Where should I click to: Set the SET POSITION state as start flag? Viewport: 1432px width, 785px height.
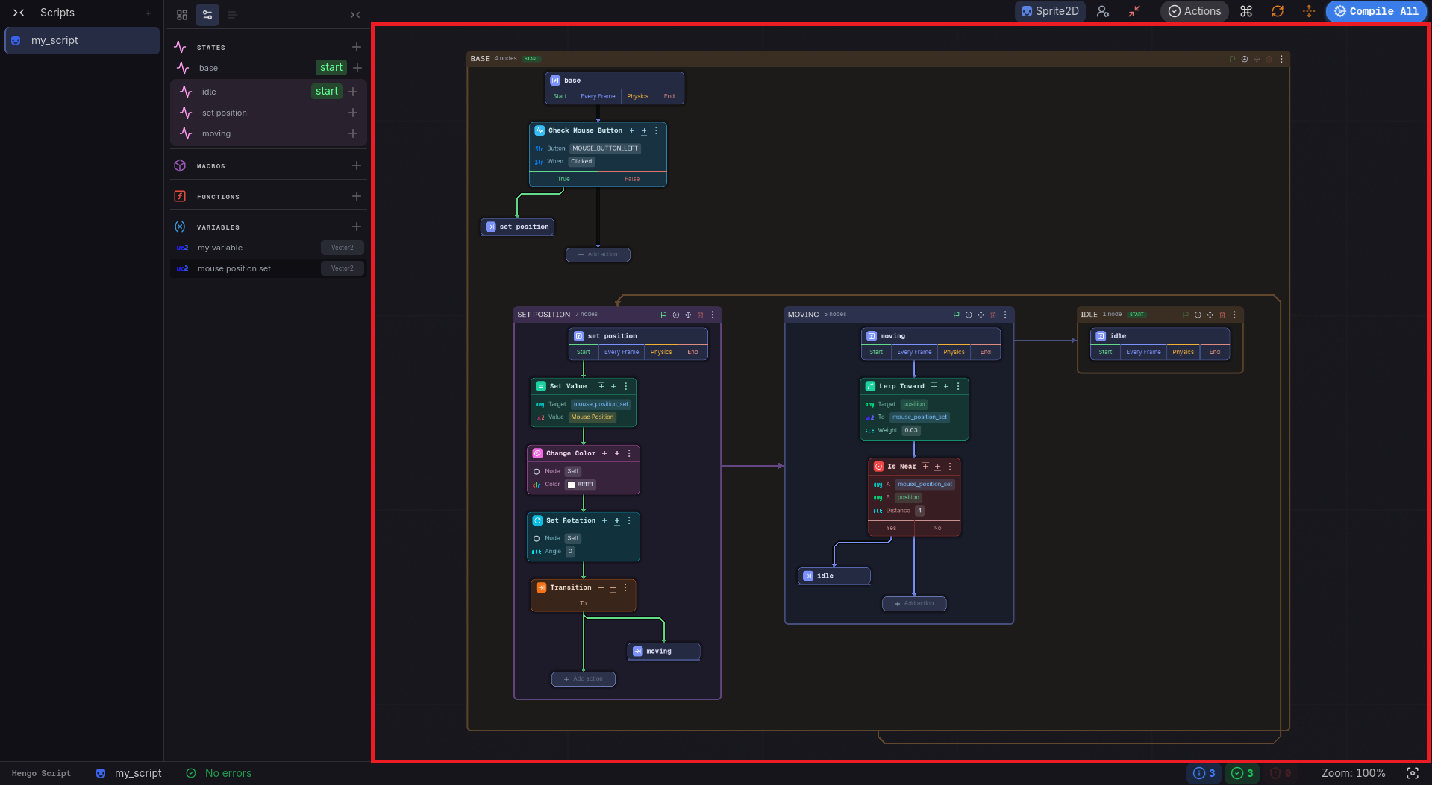coord(663,315)
